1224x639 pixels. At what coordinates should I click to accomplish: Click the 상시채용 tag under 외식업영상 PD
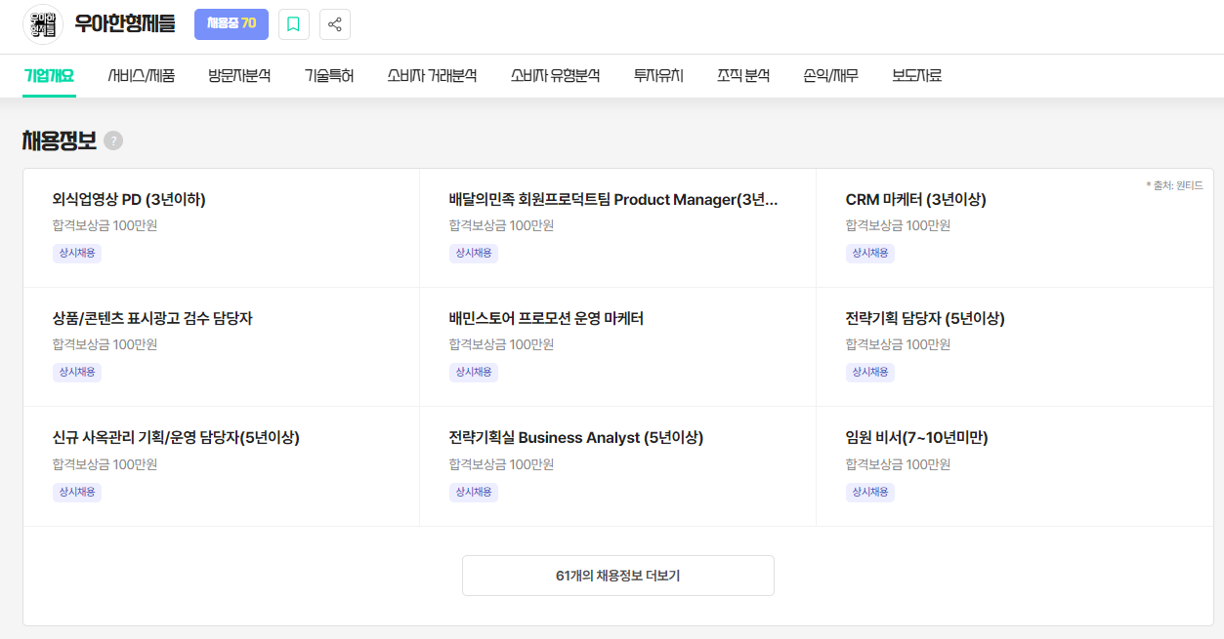tap(77, 253)
